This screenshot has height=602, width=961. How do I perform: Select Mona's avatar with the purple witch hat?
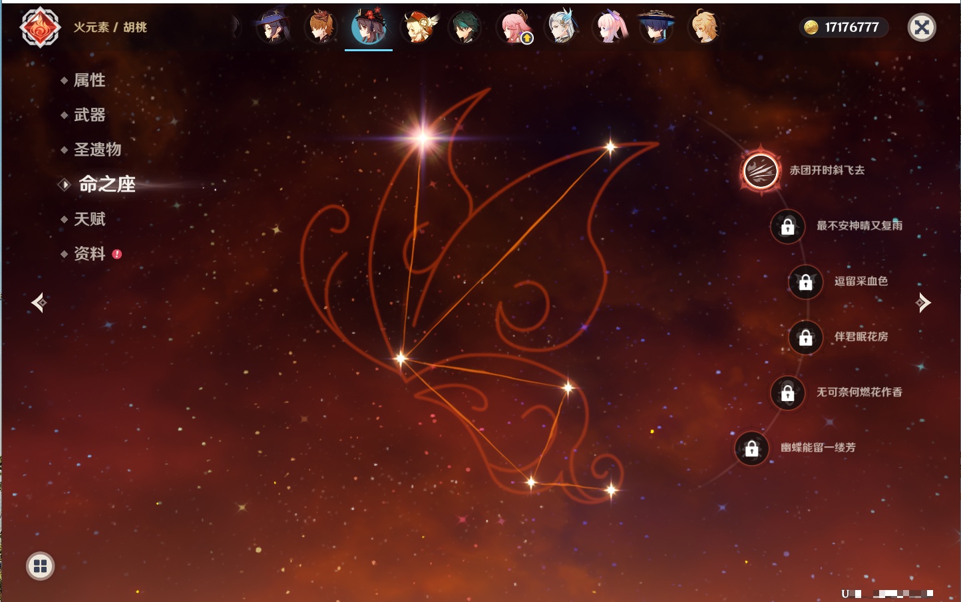pyautogui.click(x=273, y=27)
